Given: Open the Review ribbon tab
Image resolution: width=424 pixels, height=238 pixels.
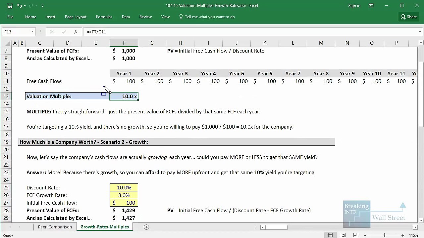Looking at the screenshot, I should click(x=145, y=17).
